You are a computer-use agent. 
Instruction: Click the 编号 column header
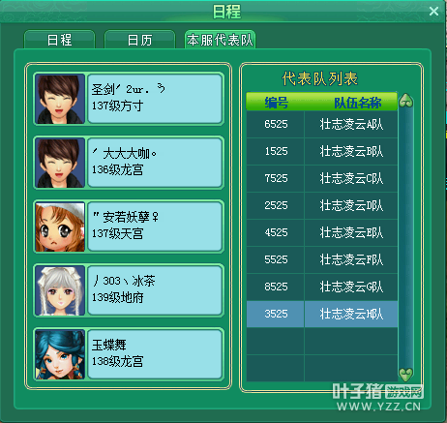pyautogui.click(x=276, y=103)
